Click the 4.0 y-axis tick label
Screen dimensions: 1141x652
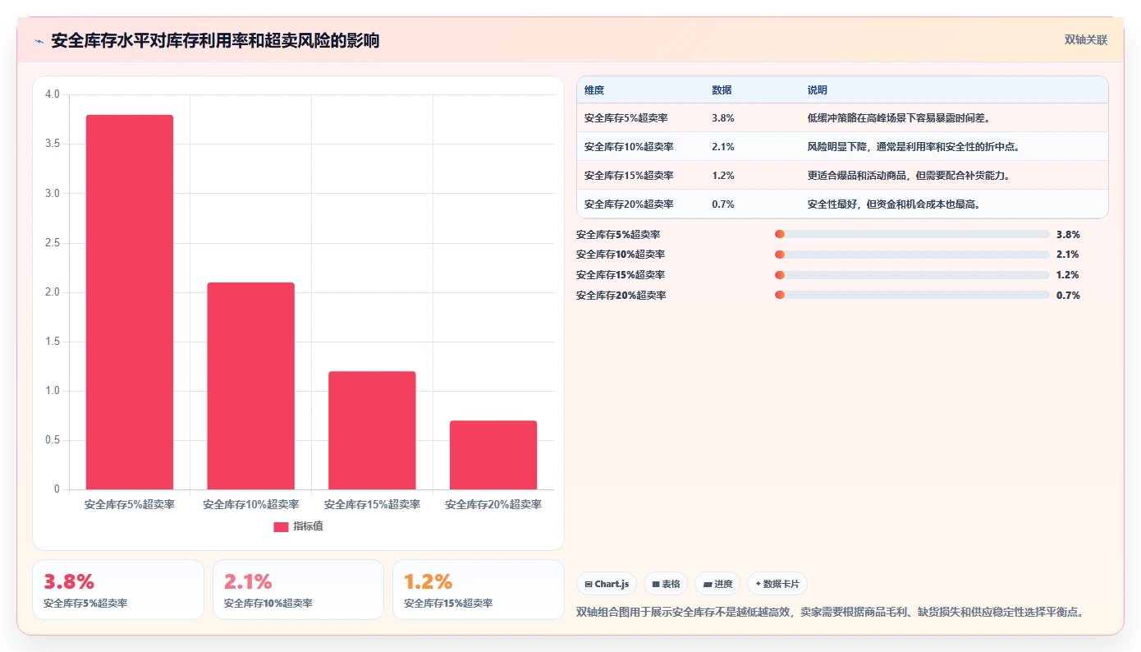(53, 94)
